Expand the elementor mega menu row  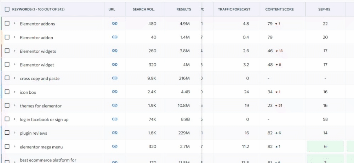click(15, 146)
